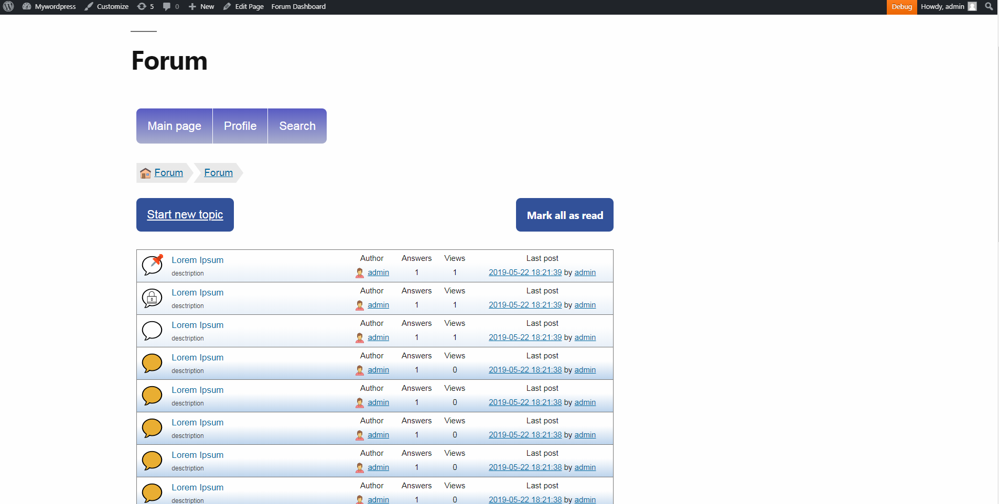Click the admin bar search magnifier icon
The width and height of the screenshot is (999, 504).
[989, 7]
